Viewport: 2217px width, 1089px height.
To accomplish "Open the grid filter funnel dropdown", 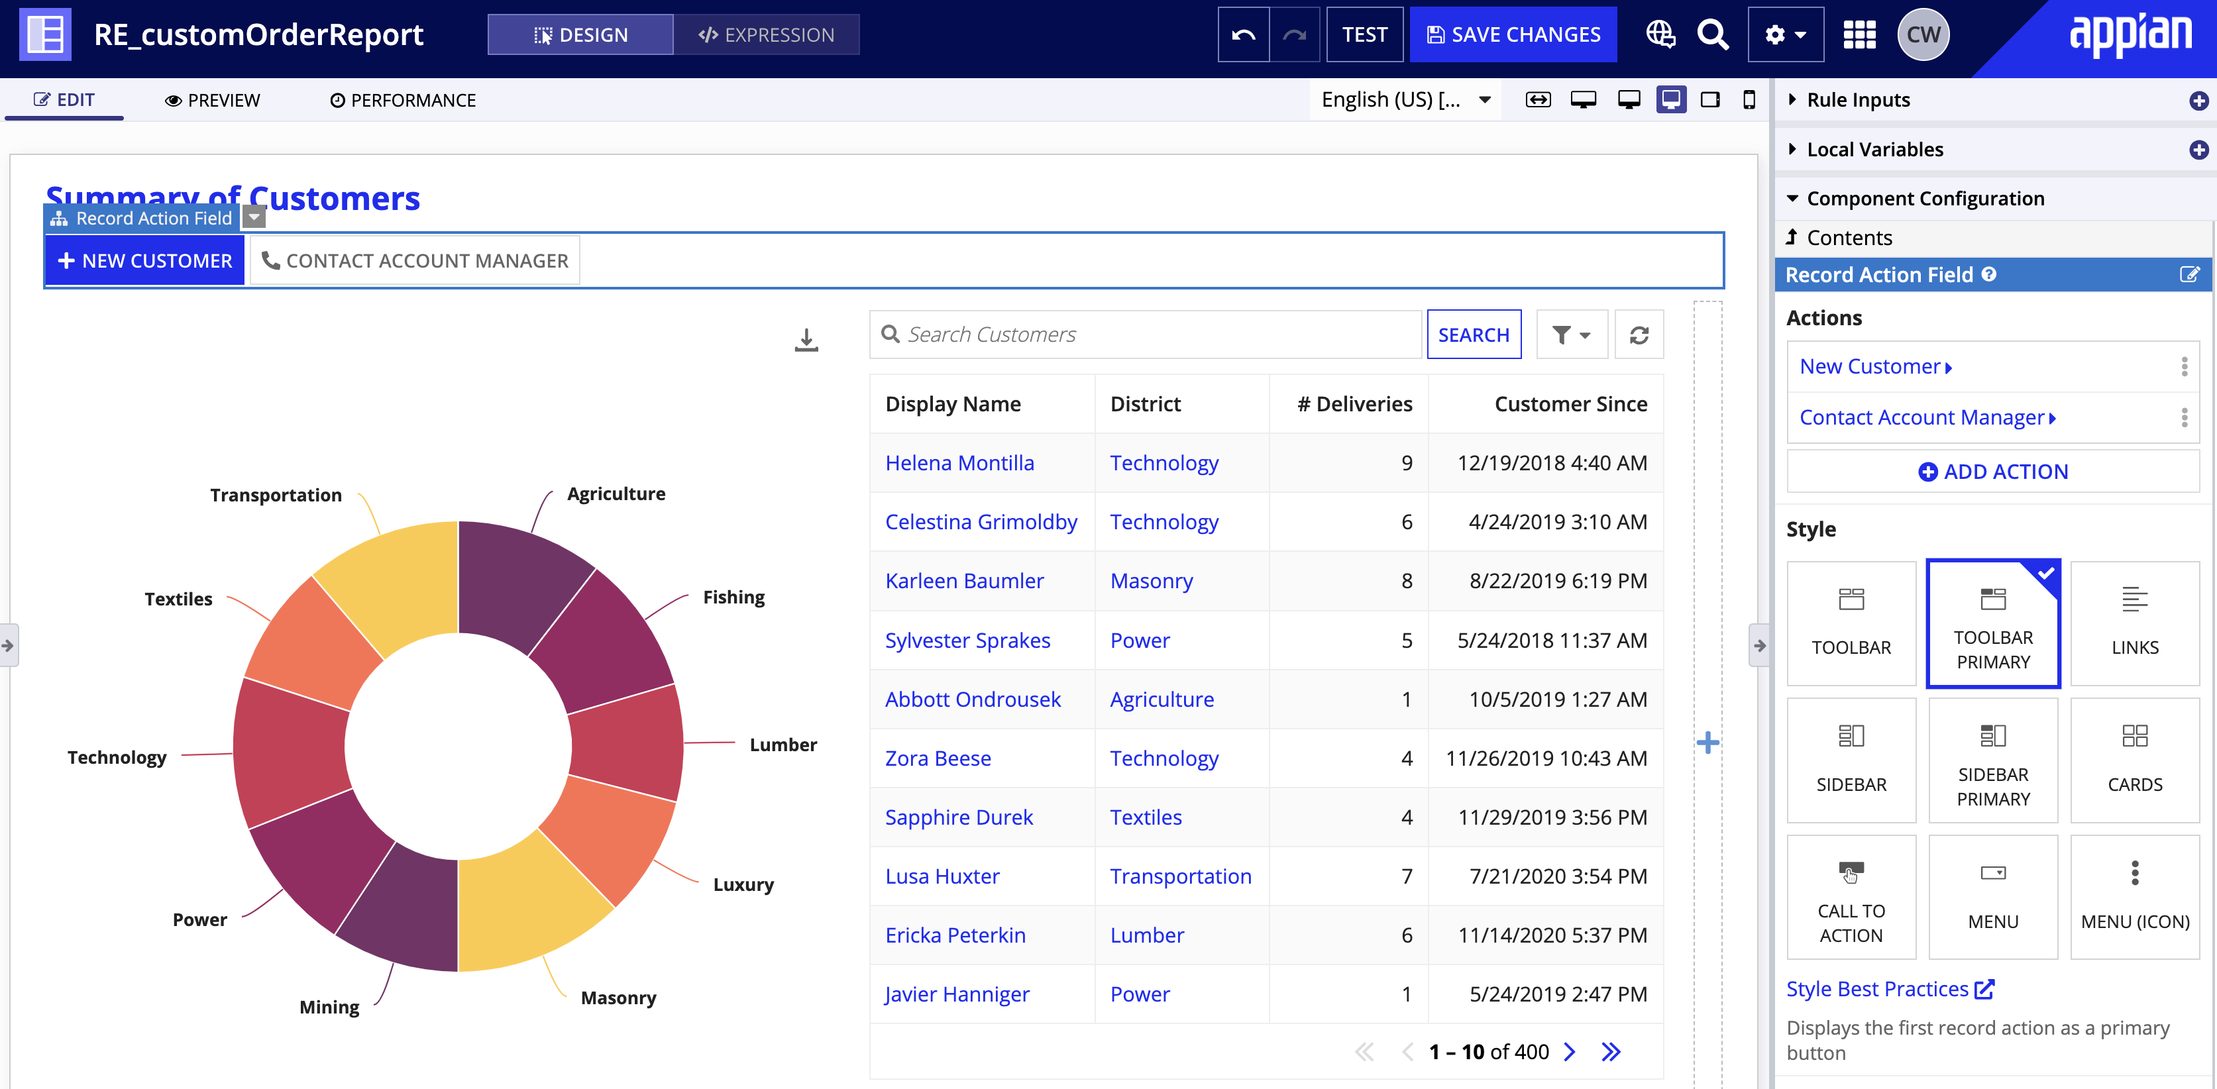I will pos(1571,335).
